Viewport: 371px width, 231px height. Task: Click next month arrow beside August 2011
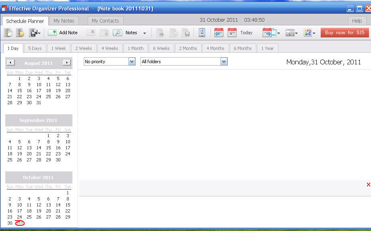click(67, 62)
